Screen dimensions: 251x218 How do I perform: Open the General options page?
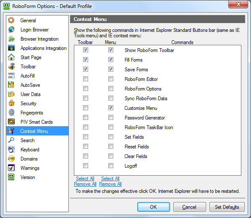click(37, 20)
